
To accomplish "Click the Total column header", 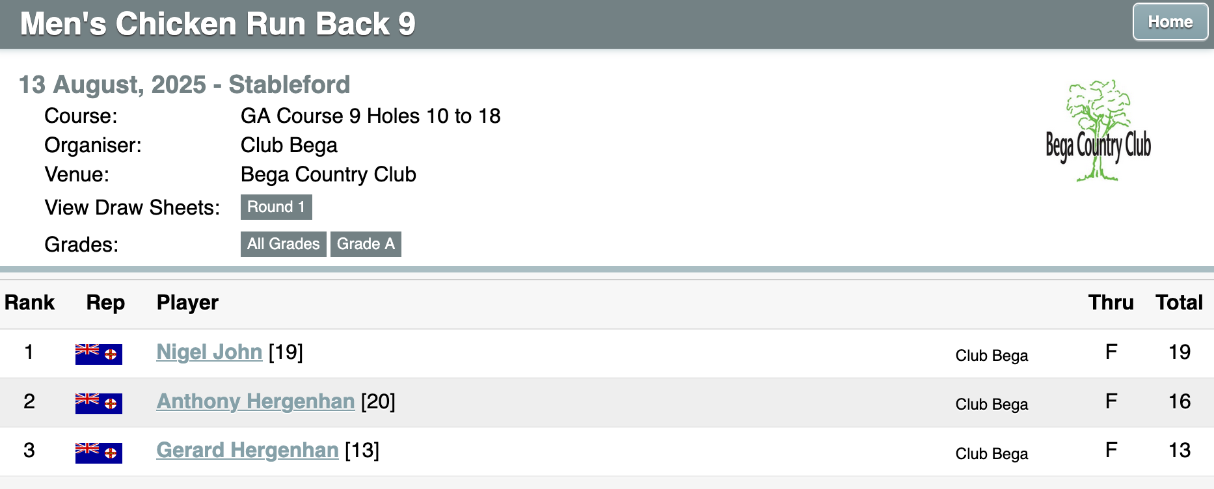I will click(1179, 302).
